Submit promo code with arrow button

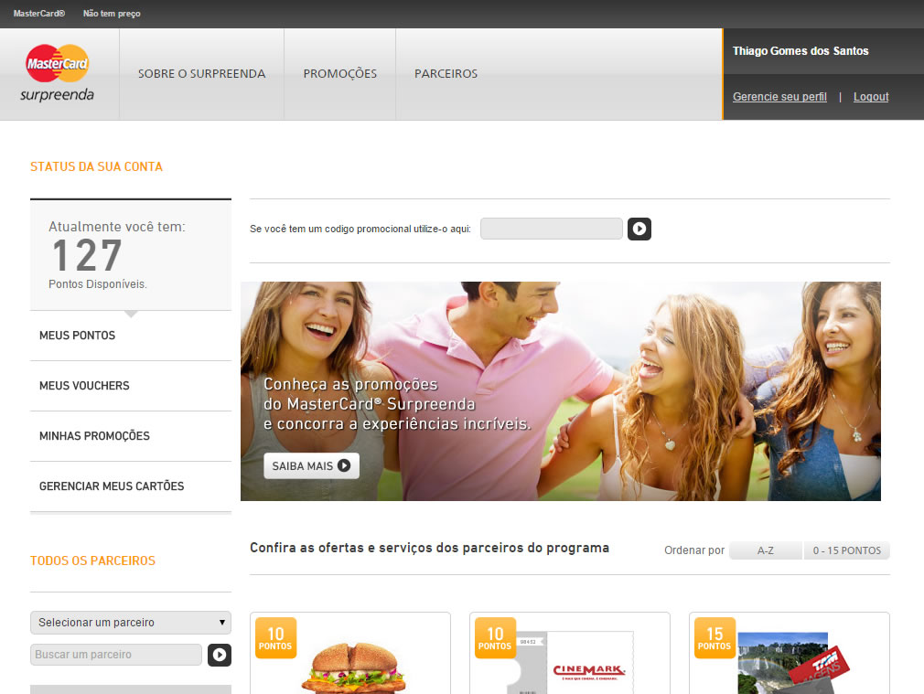pos(639,229)
